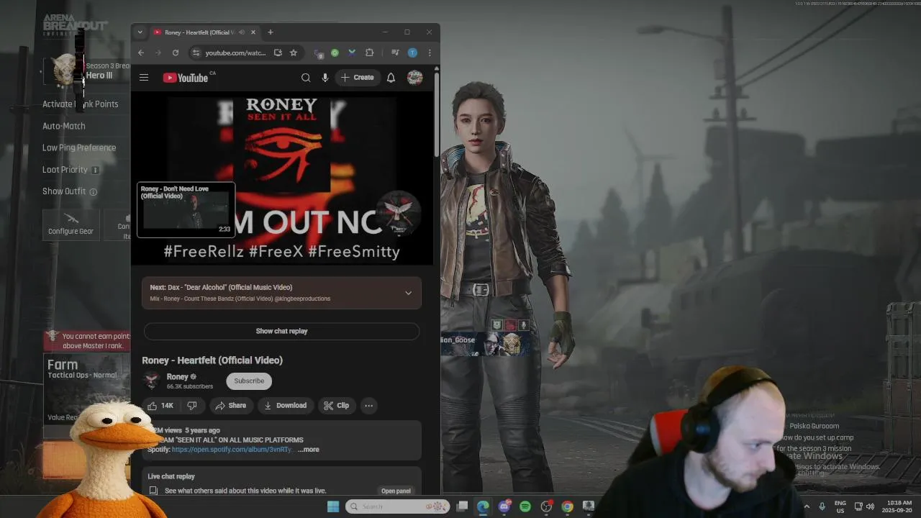Open the Spotify album link in description
The height and width of the screenshot is (518, 921).
click(x=232, y=450)
